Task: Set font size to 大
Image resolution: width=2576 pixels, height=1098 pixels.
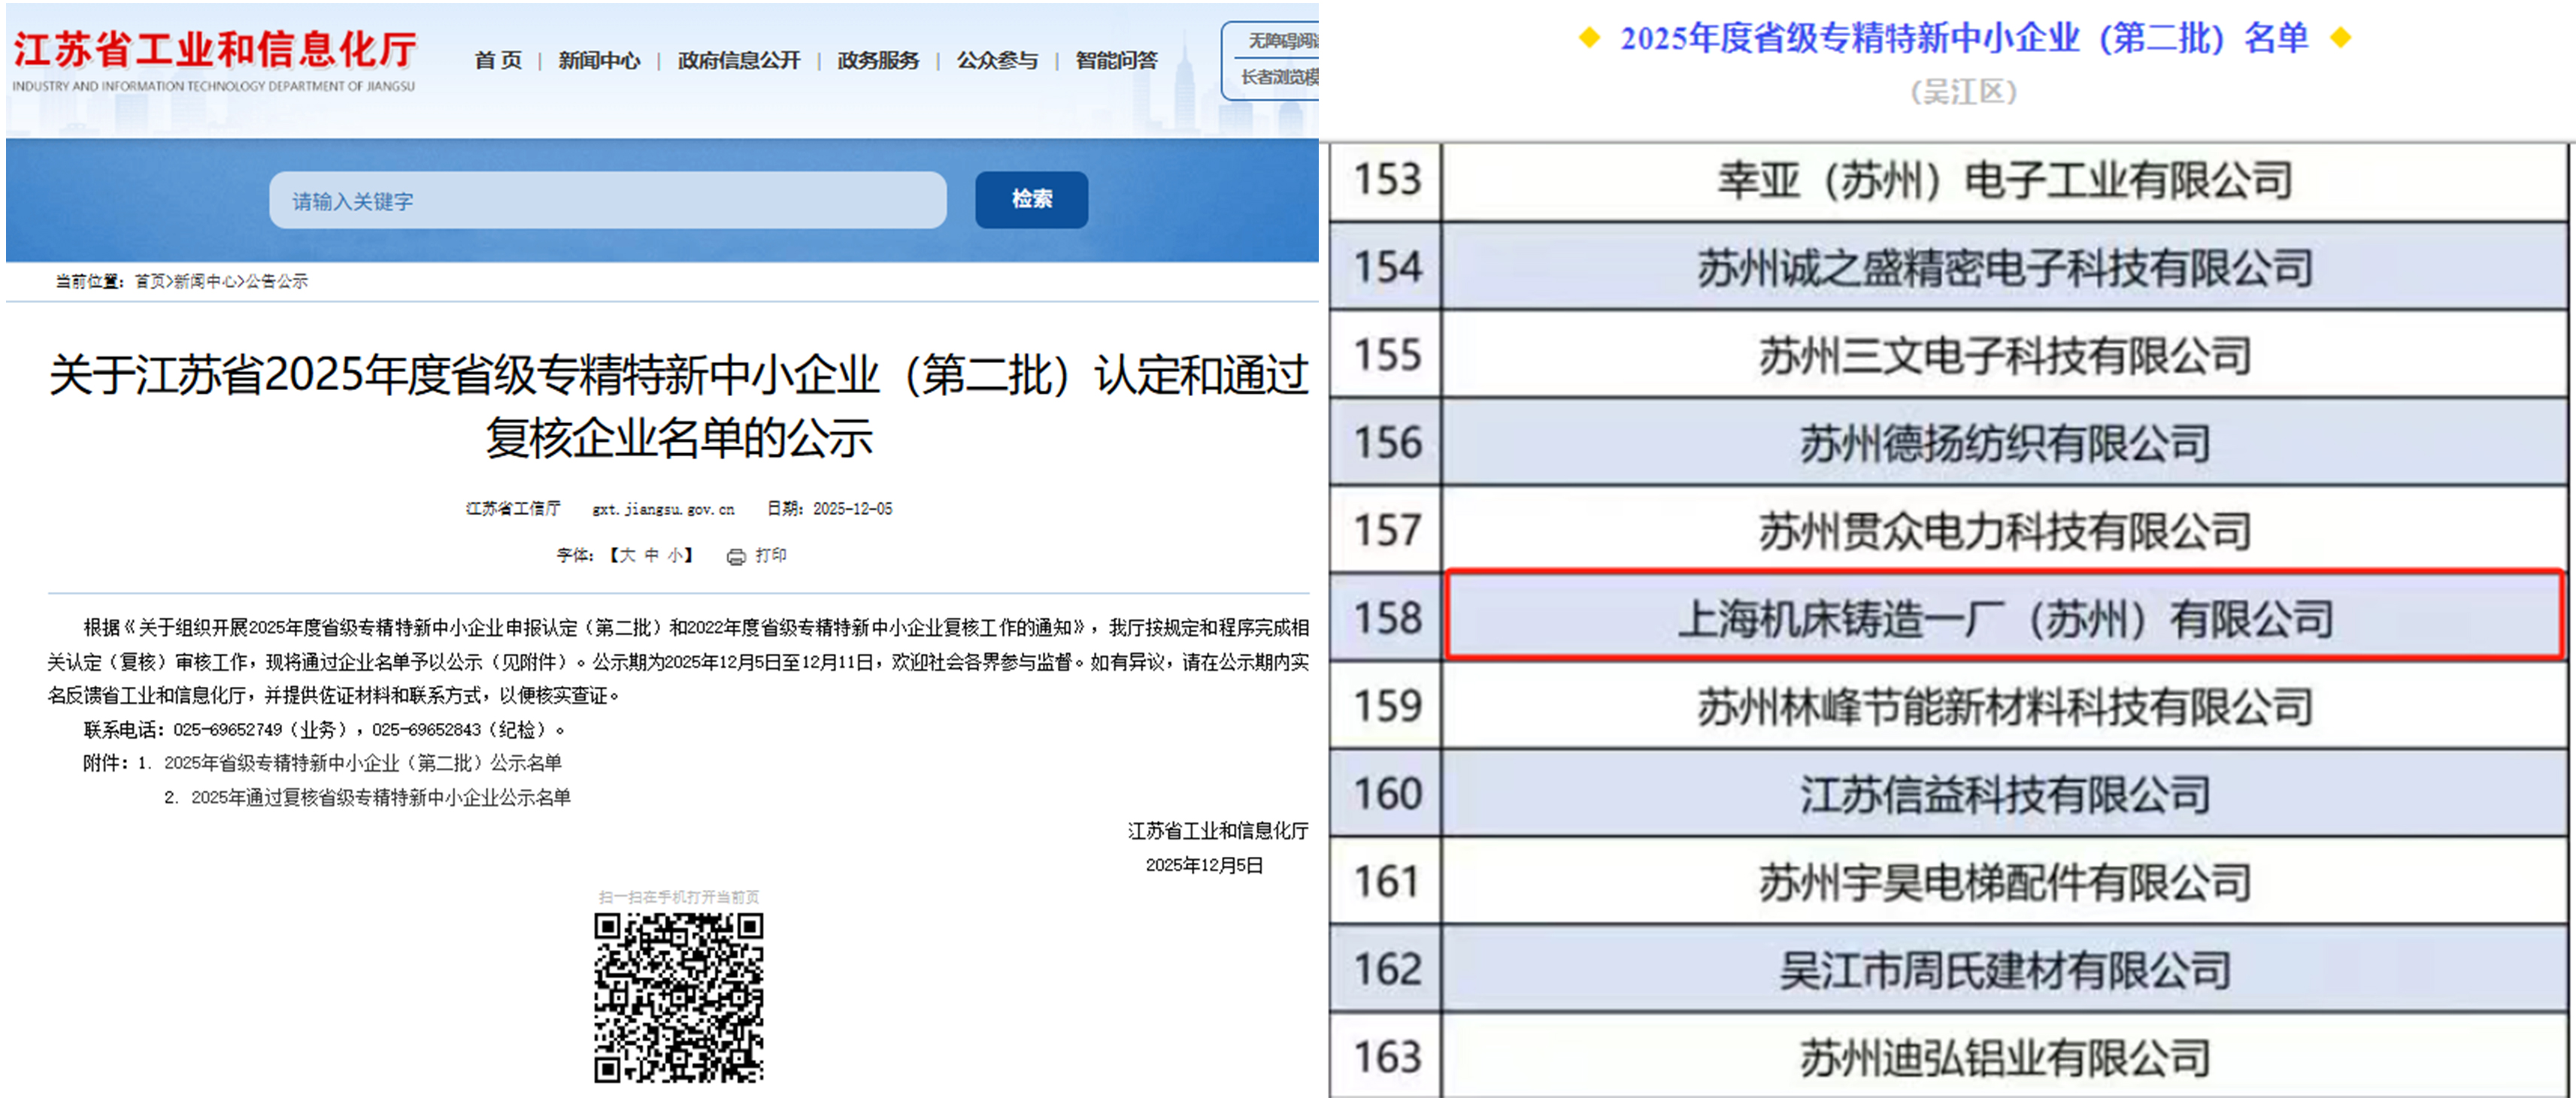Action: coord(627,555)
